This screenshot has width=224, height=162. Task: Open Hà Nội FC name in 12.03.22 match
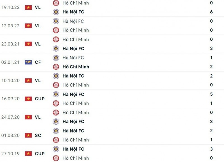[73, 21]
